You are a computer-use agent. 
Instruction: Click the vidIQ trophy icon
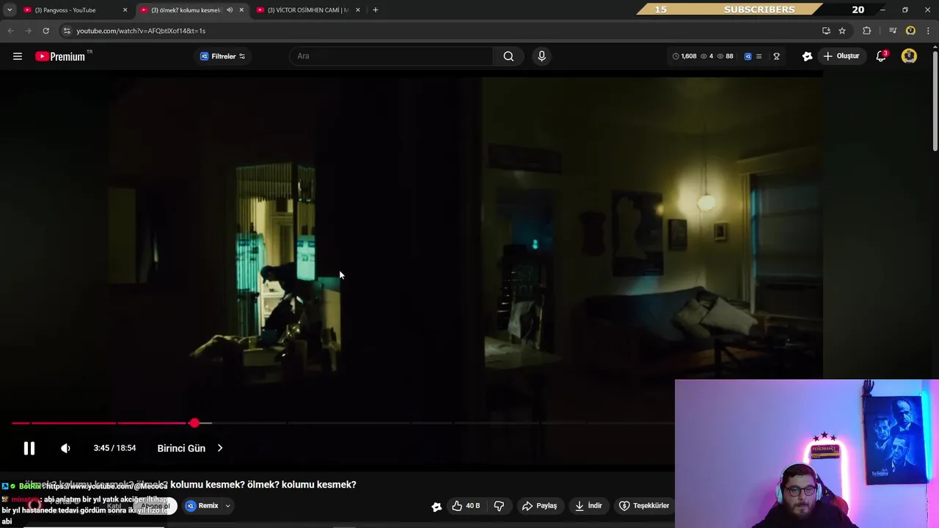pos(776,56)
